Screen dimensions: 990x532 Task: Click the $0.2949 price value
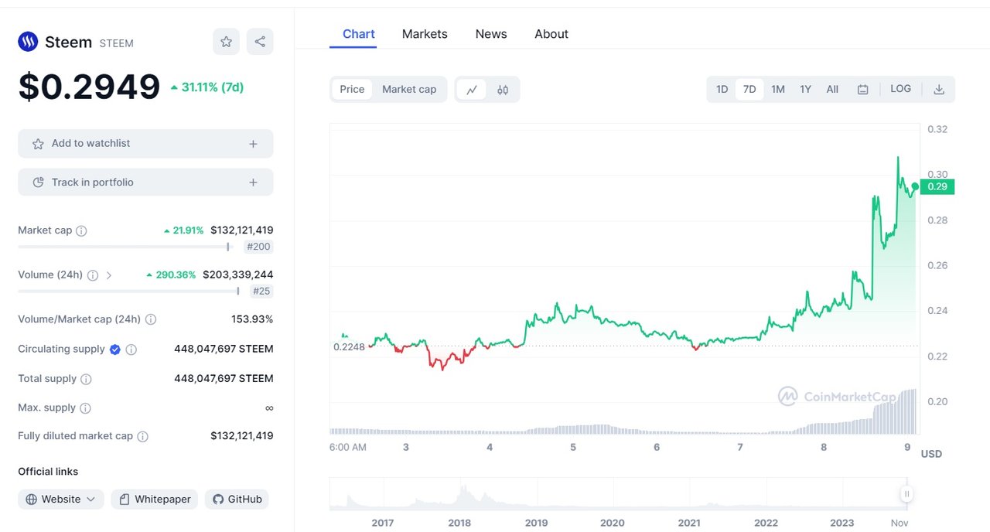click(89, 87)
